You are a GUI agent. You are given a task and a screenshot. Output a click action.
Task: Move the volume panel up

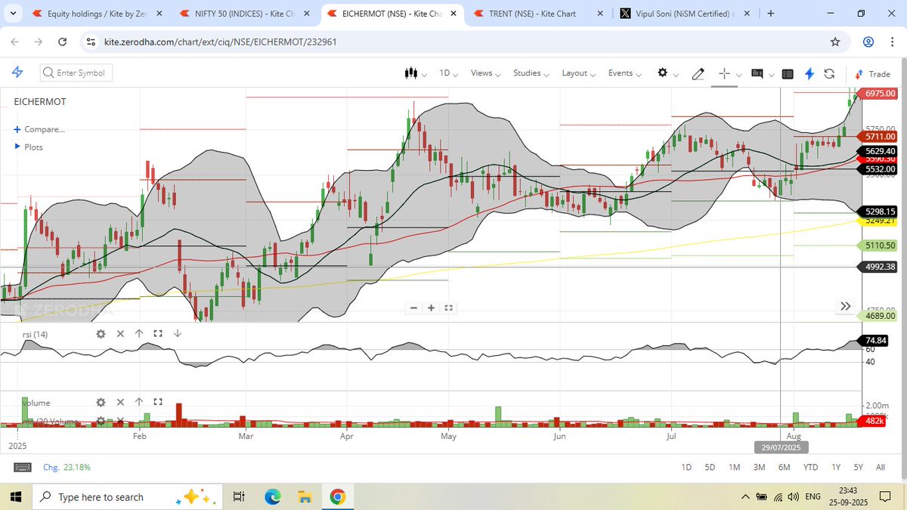click(x=139, y=403)
